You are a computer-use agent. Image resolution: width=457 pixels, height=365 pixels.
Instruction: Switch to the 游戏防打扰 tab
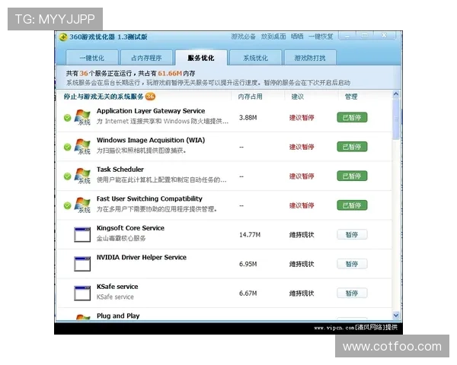310,58
